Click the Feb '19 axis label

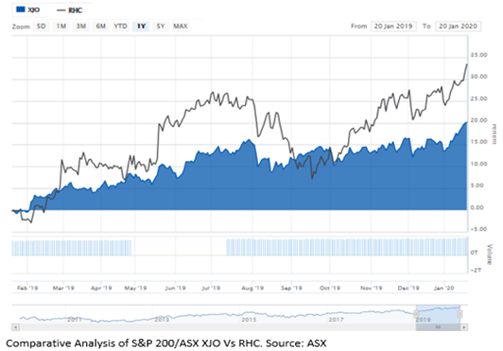pyautogui.click(x=27, y=288)
